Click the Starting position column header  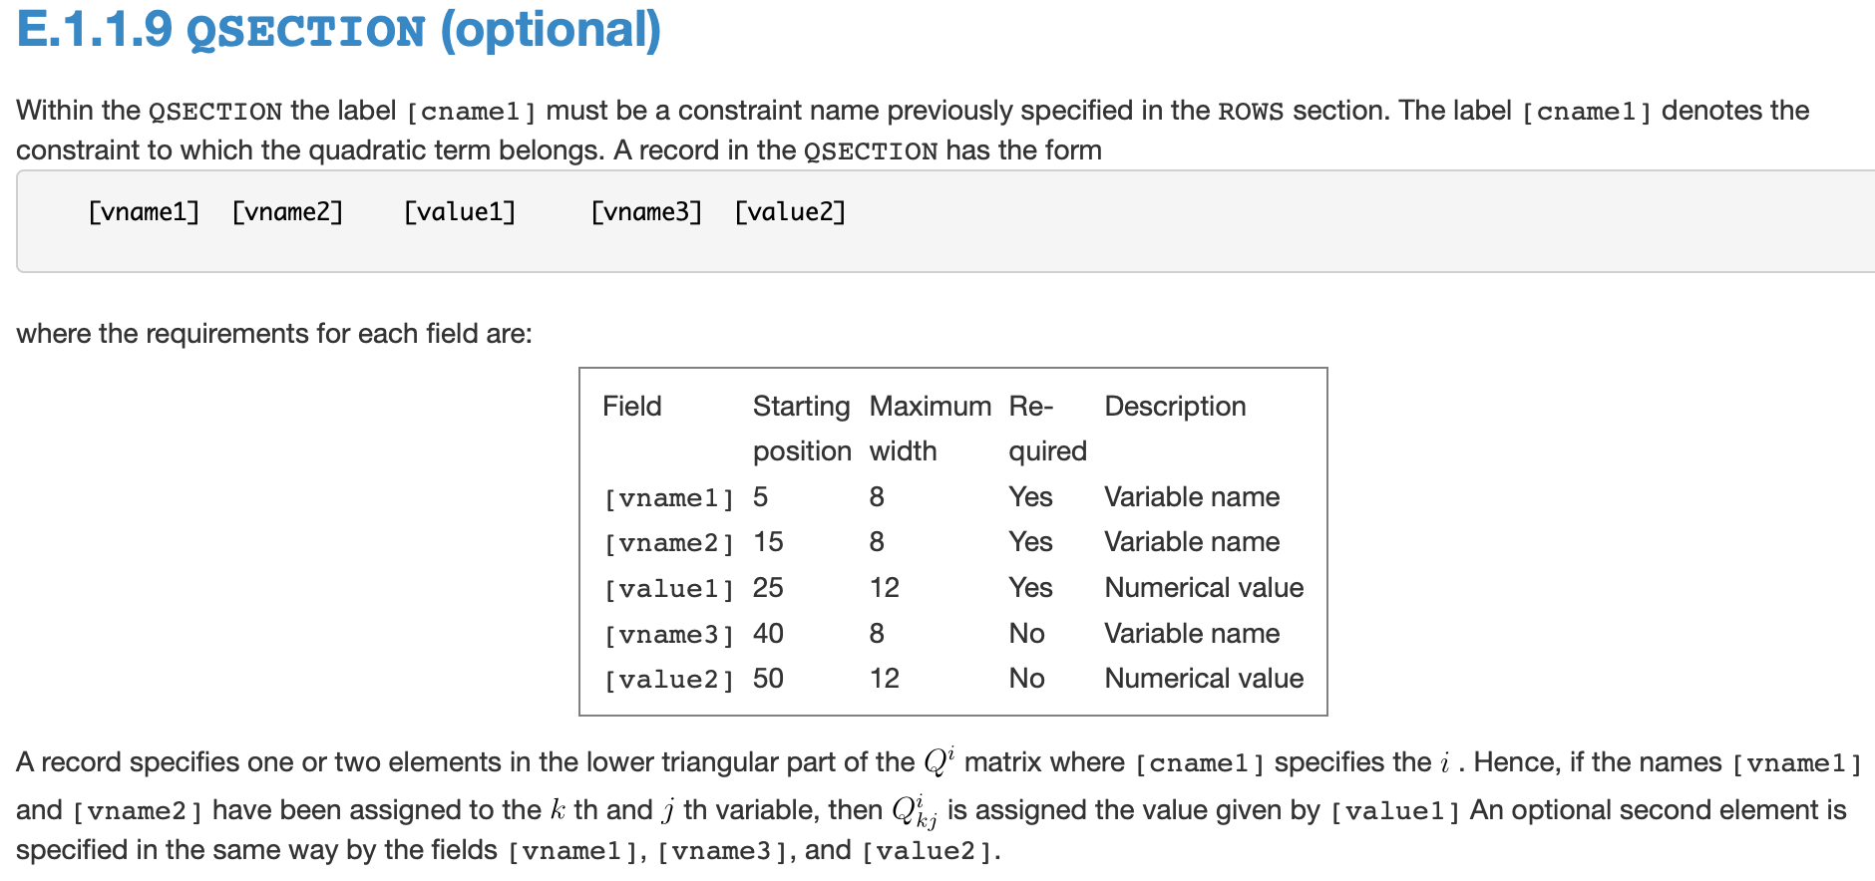801,428
